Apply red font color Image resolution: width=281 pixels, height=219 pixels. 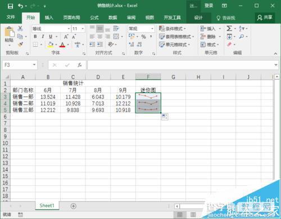62,44
